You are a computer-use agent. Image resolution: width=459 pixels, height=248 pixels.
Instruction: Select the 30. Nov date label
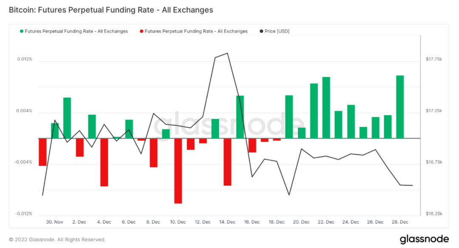click(55, 222)
